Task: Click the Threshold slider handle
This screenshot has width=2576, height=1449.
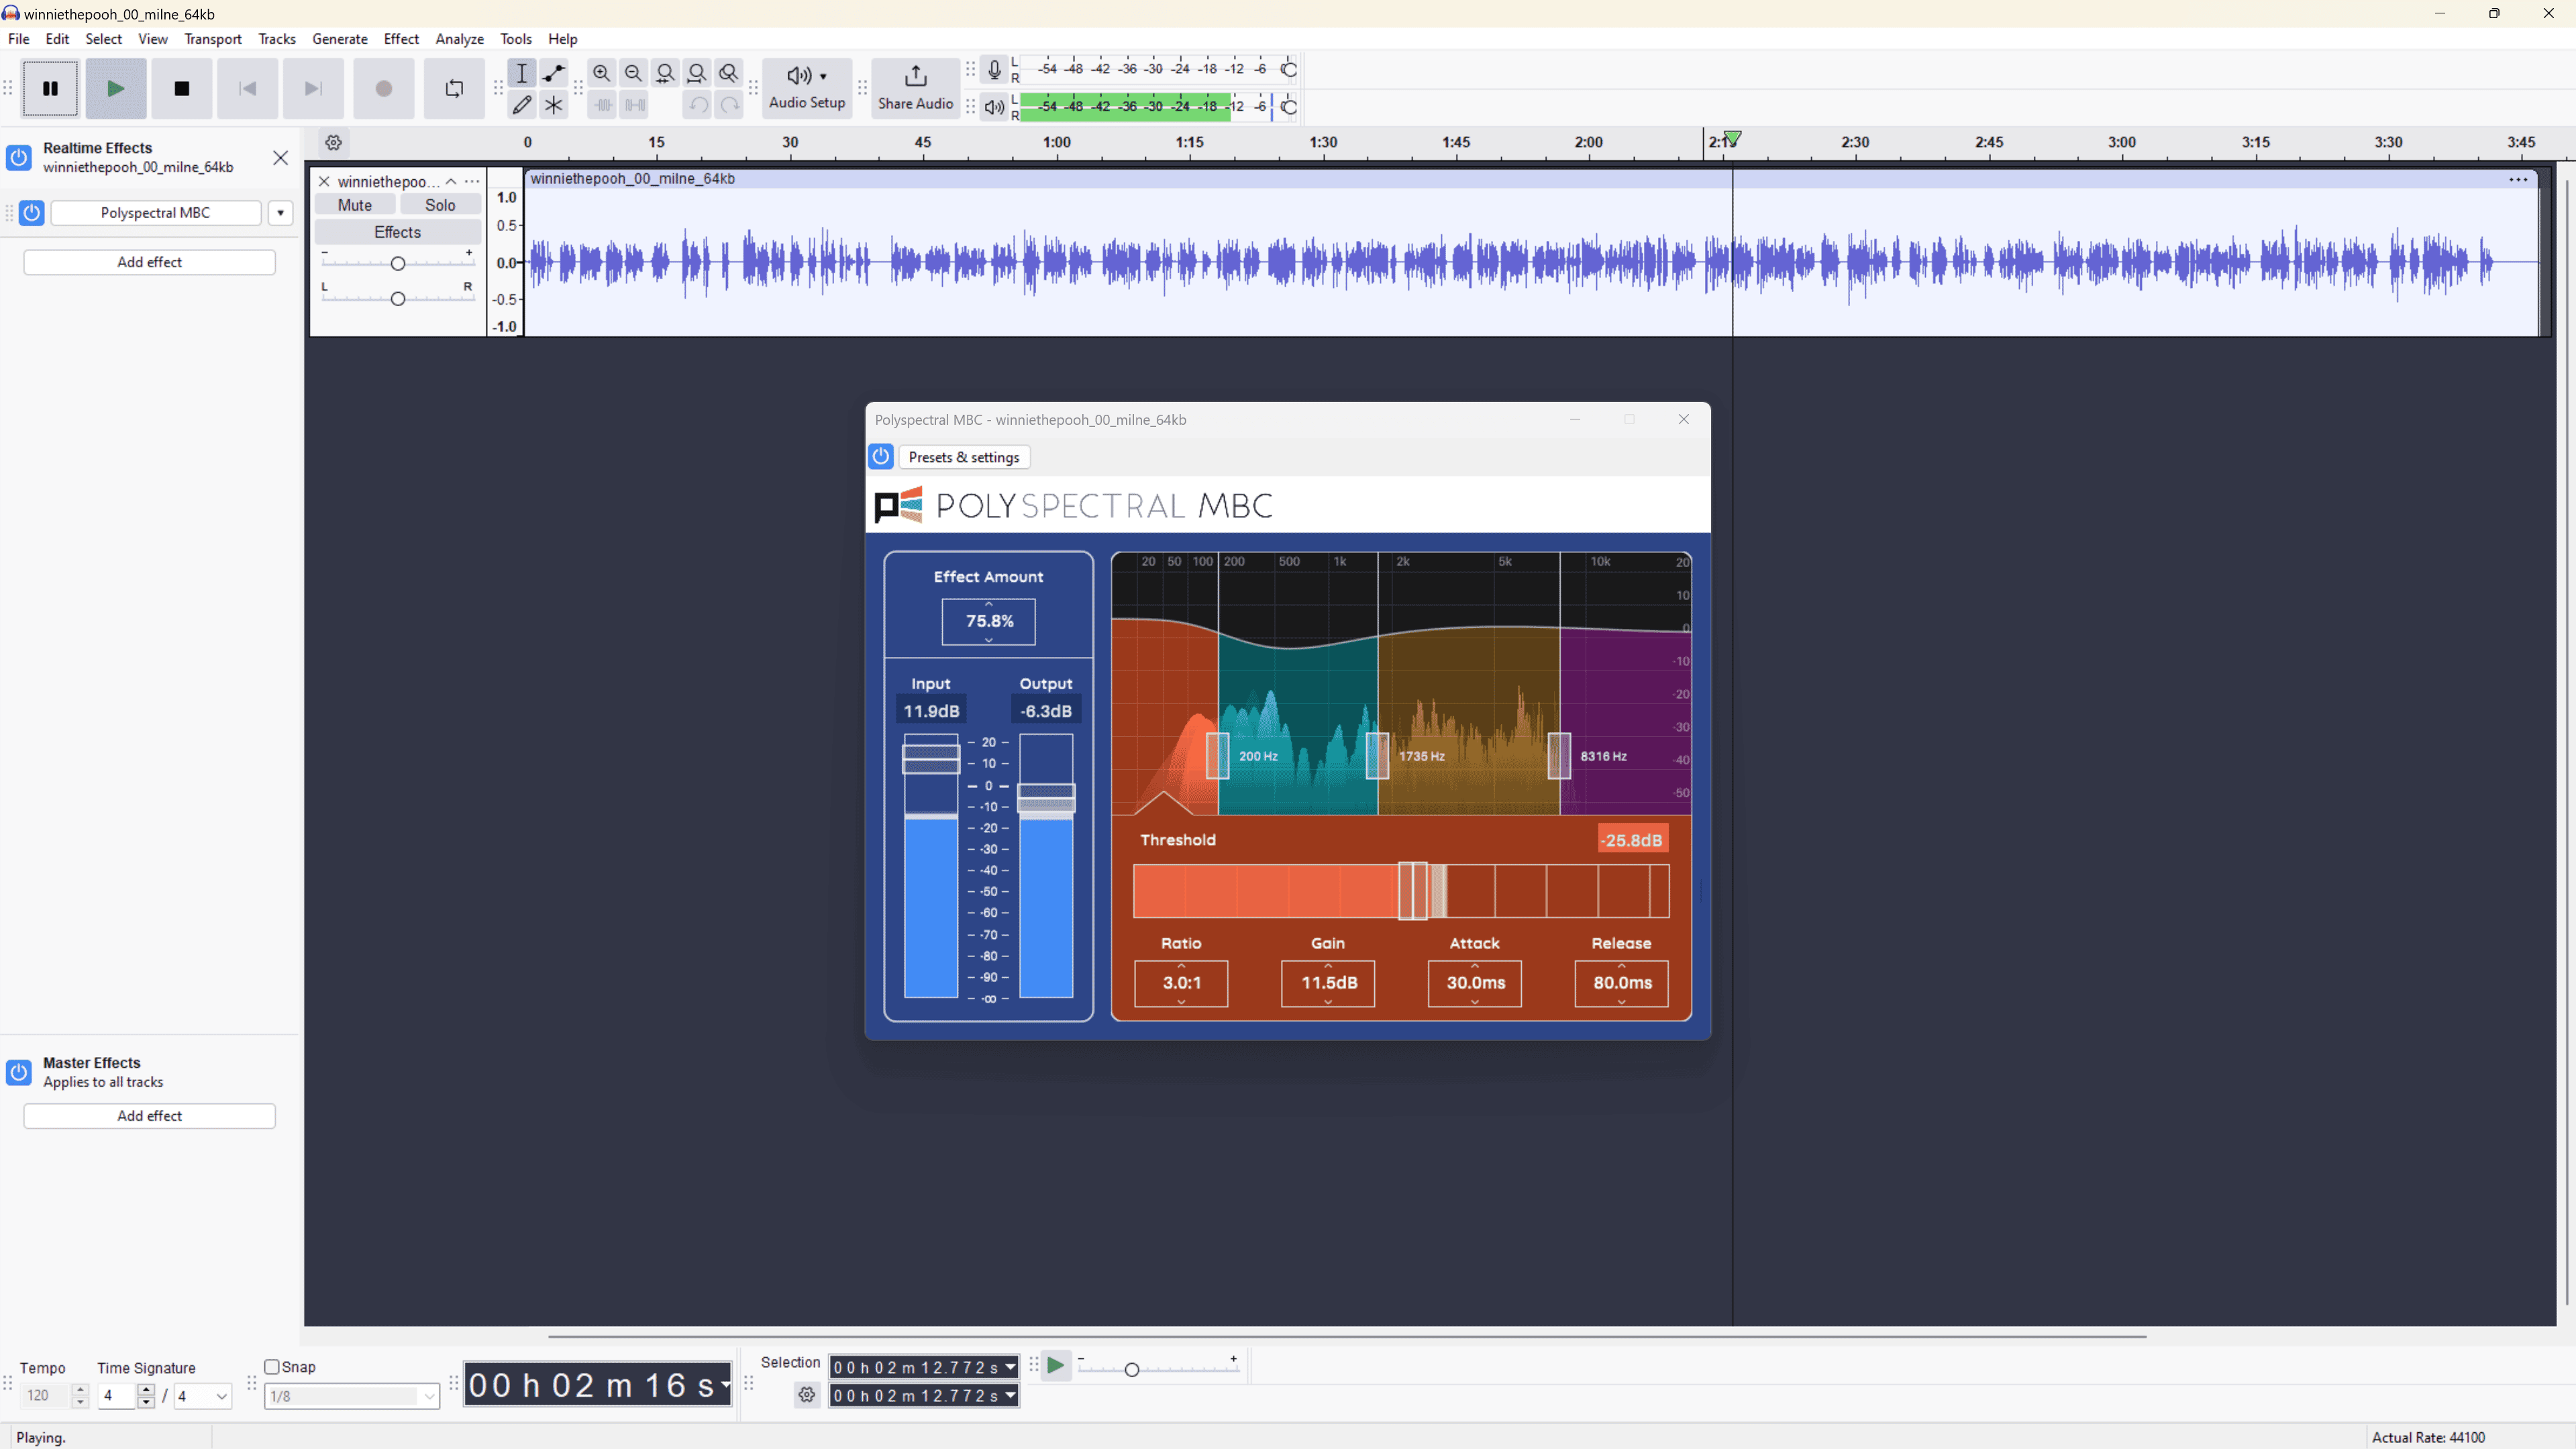Action: (x=1412, y=891)
